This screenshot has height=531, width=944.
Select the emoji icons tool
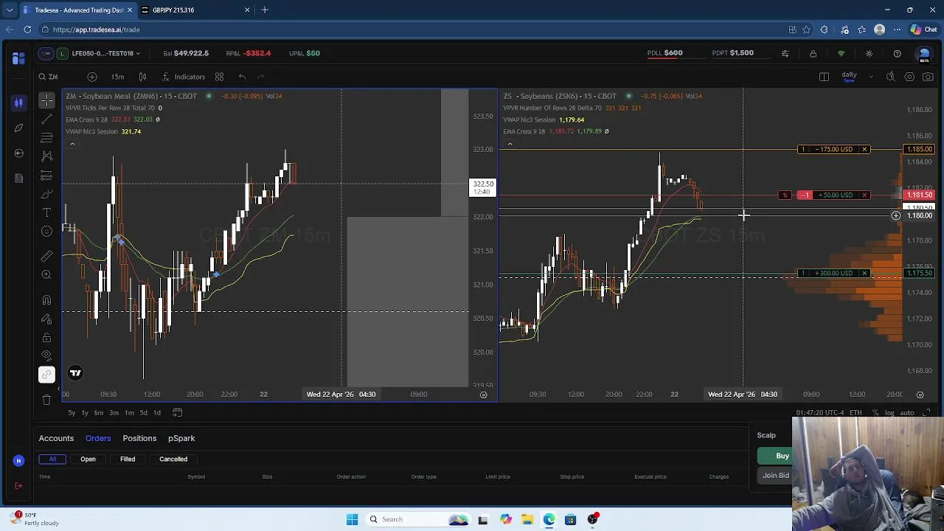click(x=46, y=232)
